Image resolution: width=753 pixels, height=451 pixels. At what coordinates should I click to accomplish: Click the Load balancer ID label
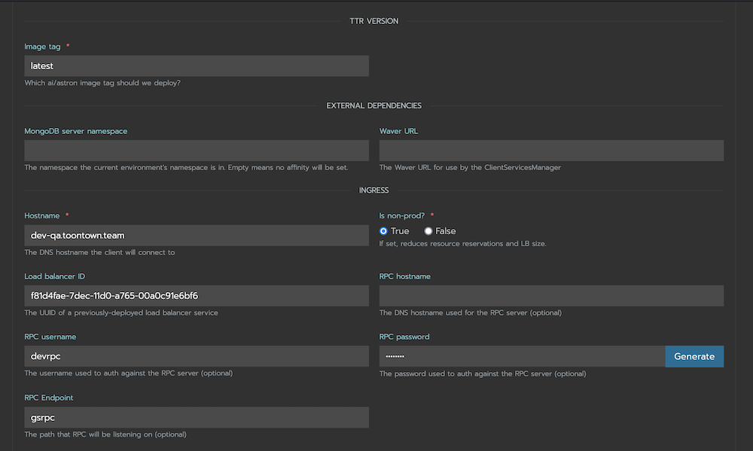[55, 276]
